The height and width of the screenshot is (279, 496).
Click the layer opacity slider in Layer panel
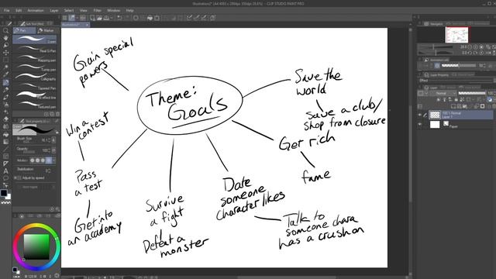point(472,93)
